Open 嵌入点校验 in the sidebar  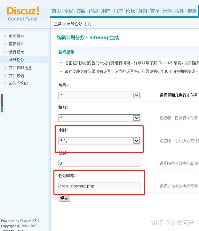18,83
